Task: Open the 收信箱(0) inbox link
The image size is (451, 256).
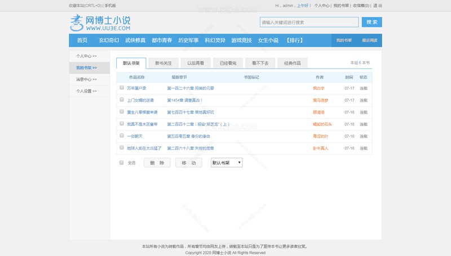Action: point(361,6)
